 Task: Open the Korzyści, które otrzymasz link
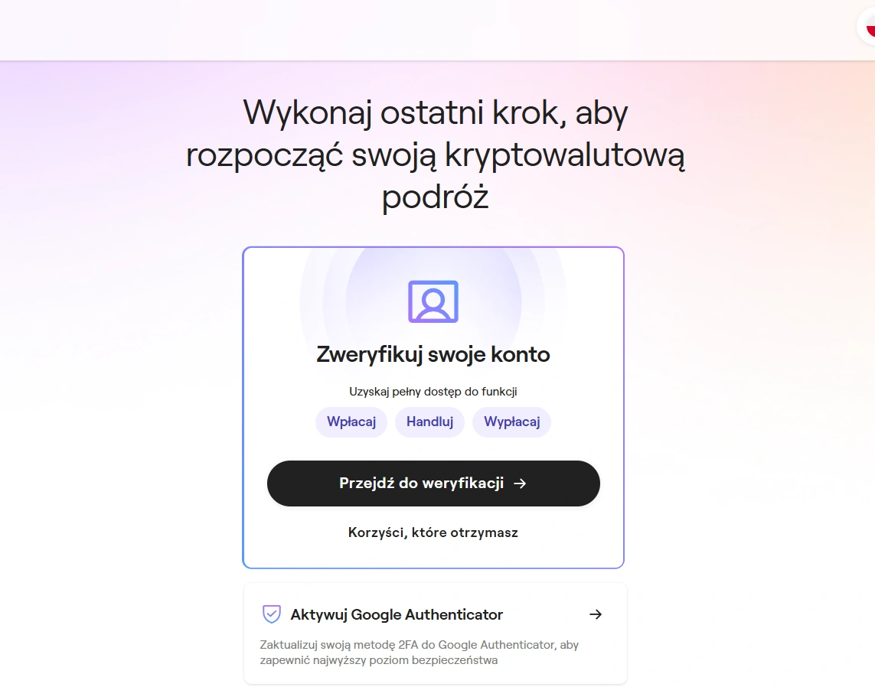coord(433,532)
